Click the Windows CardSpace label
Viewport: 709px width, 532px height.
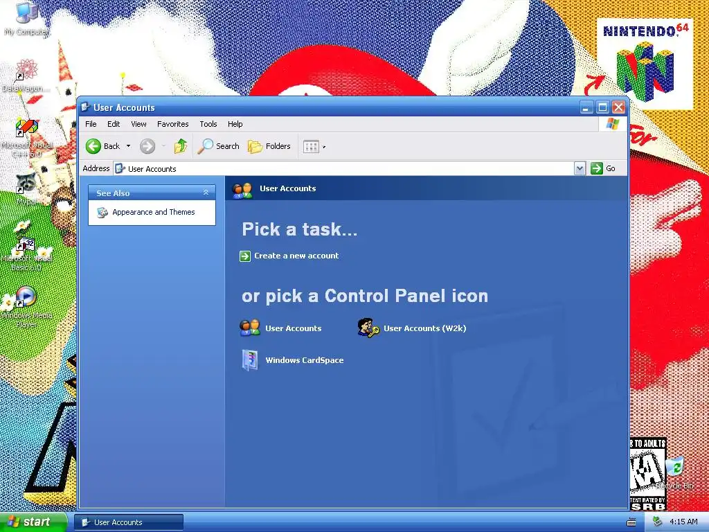[x=305, y=360]
